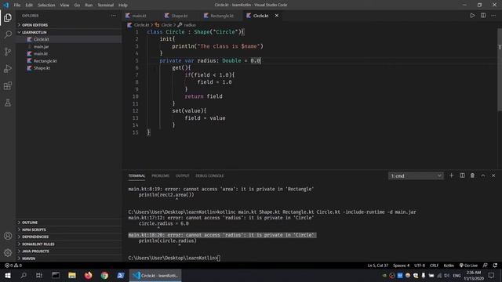Screen dimensions: 502x282
Task: Open feedback icon in status bar
Action: pos(486,266)
